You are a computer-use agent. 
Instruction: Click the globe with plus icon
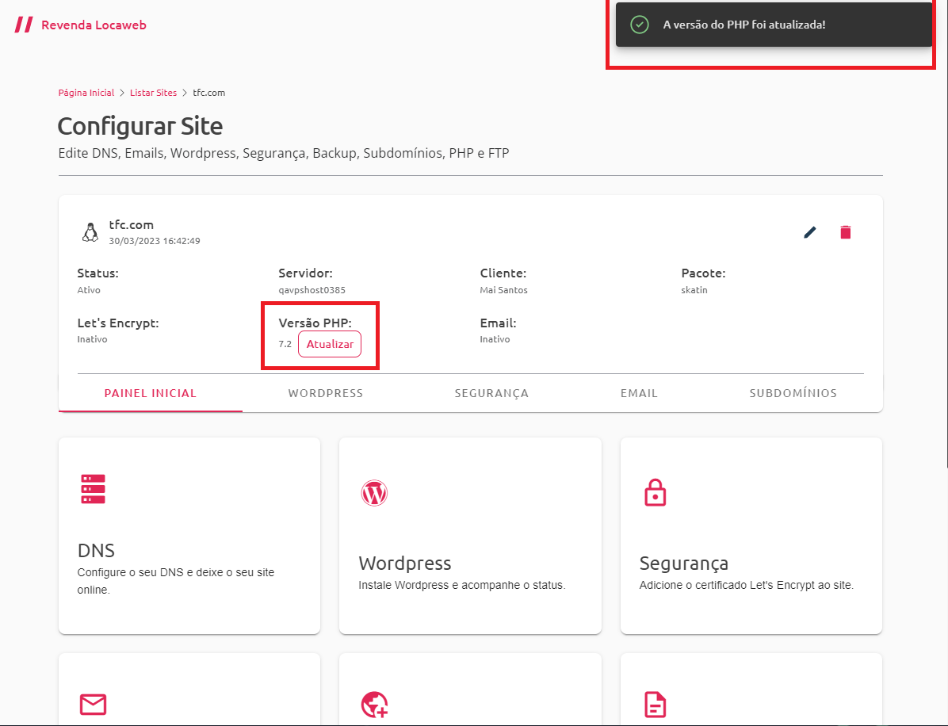pos(374,705)
